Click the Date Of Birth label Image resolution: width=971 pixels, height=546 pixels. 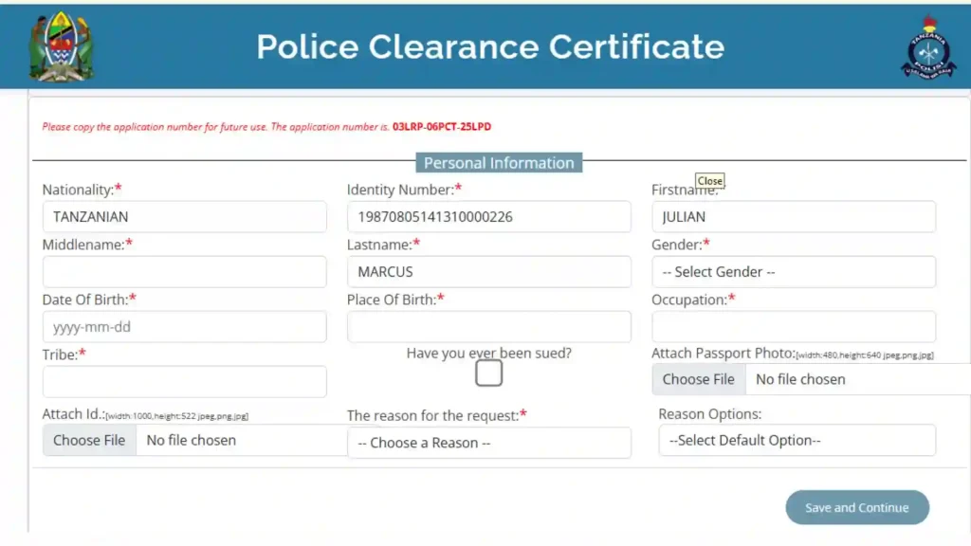(88, 300)
